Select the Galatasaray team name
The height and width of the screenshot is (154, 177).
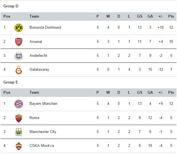(39, 70)
